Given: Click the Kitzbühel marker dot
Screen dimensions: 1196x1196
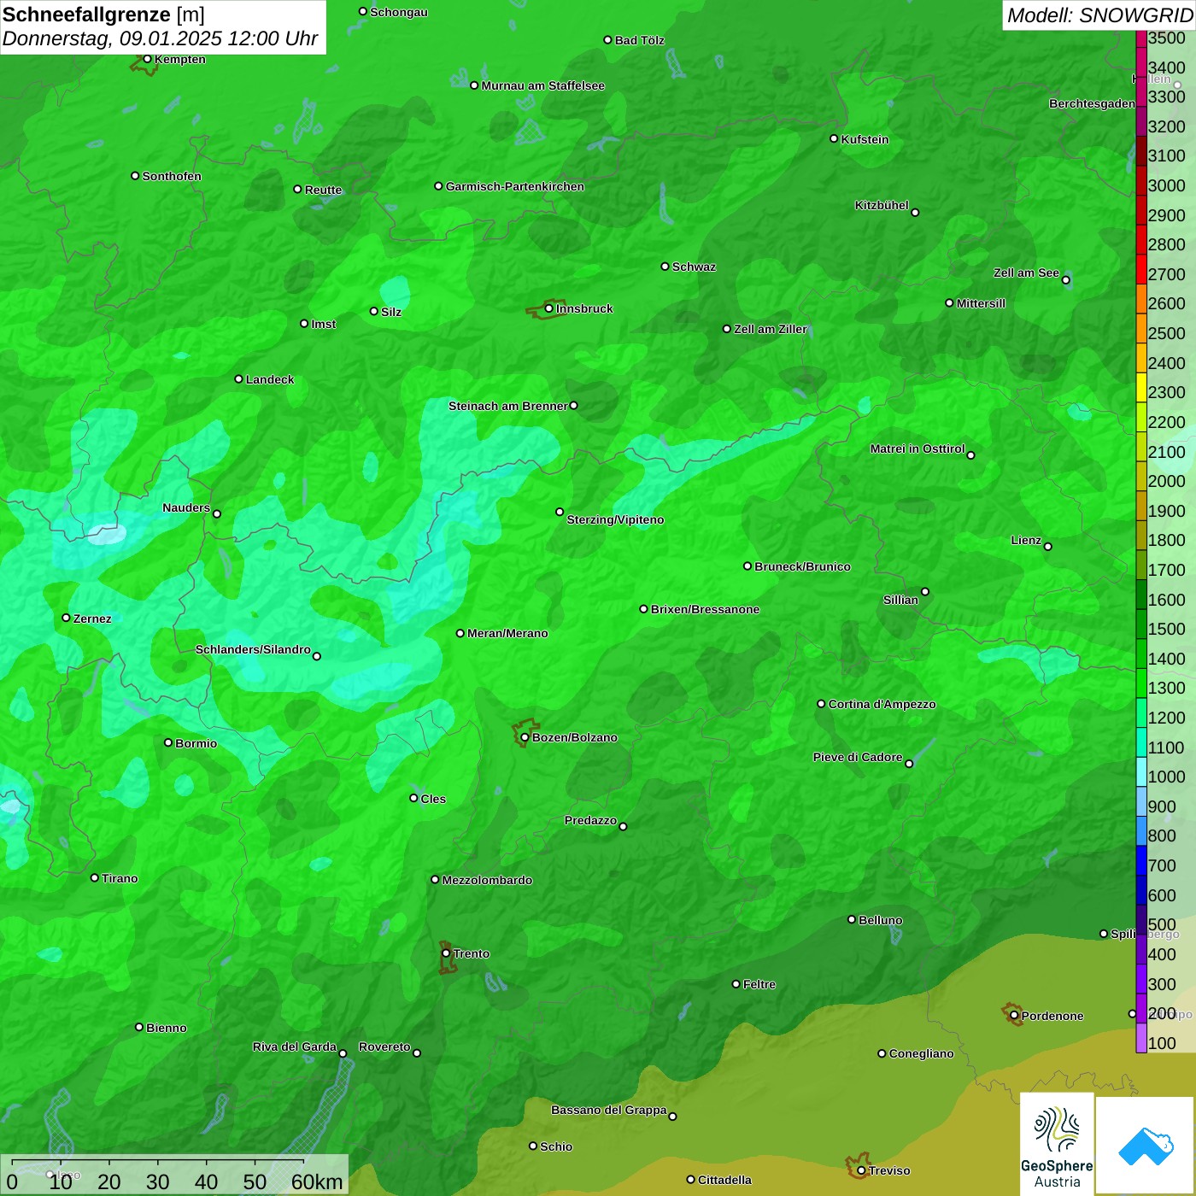Looking at the screenshot, I should [915, 212].
